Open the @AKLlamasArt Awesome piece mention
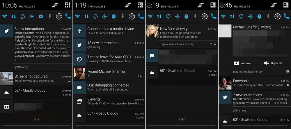Viewport: 291px width, 129px height. [x=42, y=56]
